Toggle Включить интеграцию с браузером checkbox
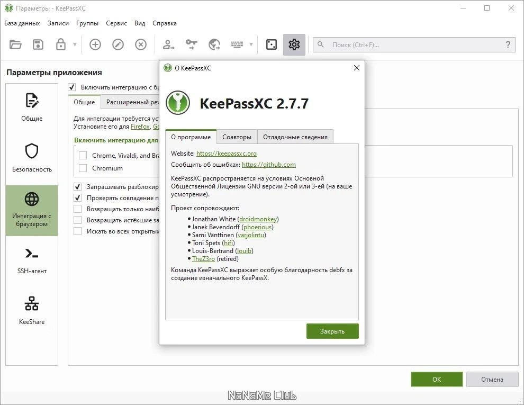This screenshot has height=405, width=524. click(72, 87)
